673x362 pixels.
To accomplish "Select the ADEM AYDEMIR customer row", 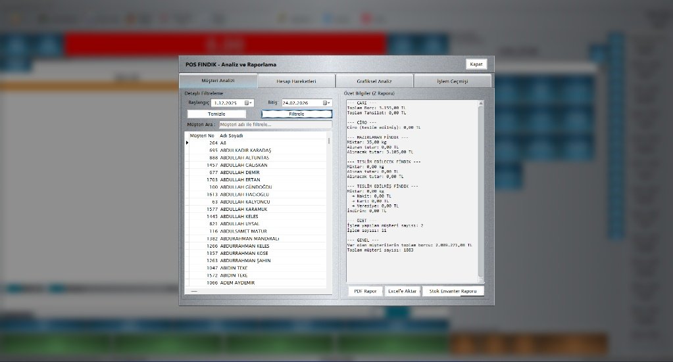I will pyautogui.click(x=237, y=283).
